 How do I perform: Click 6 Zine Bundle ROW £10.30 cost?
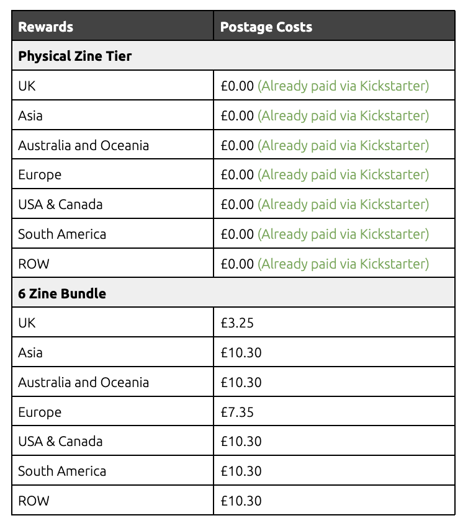[x=241, y=501]
